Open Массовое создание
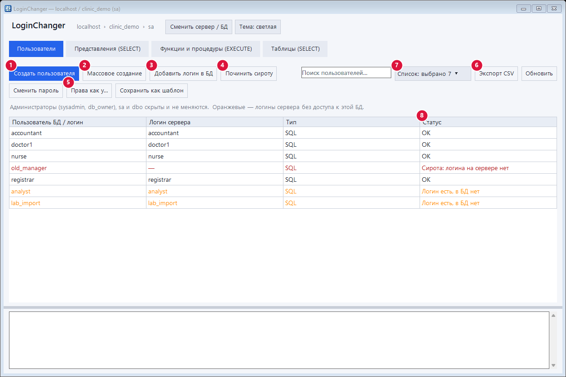Image resolution: width=566 pixels, height=377 pixels. tap(115, 74)
